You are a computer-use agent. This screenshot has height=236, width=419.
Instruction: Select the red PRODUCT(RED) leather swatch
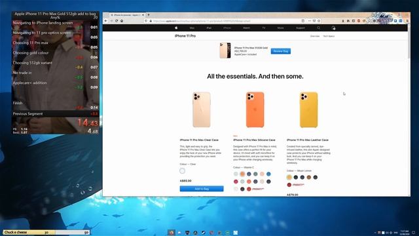289,185
